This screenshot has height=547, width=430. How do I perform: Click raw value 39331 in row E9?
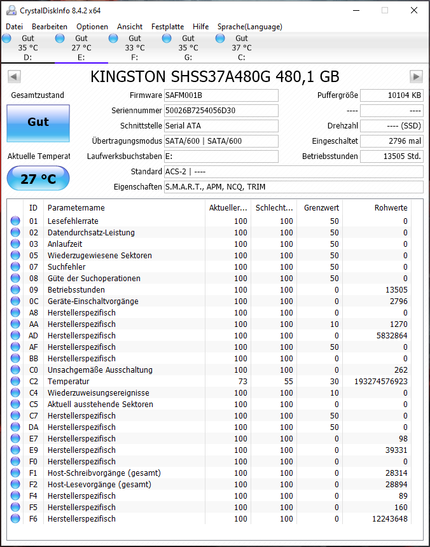(396, 450)
